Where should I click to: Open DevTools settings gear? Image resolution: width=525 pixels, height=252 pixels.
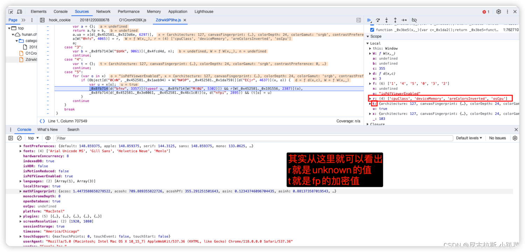point(498,12)
